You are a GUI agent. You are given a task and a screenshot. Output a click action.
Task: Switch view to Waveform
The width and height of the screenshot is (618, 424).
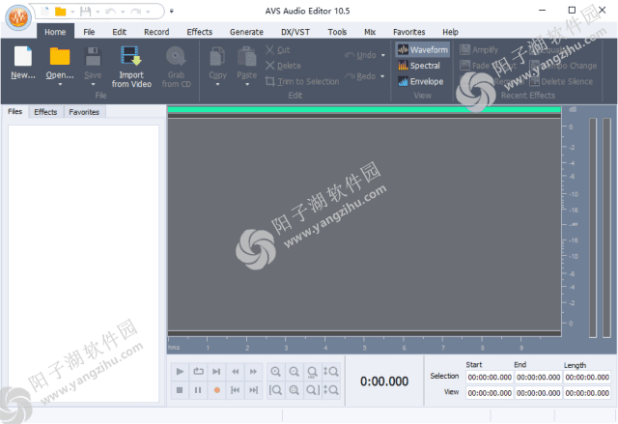(423, 50)
